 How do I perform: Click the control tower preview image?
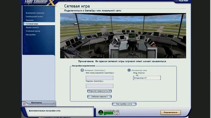[123, 36]
